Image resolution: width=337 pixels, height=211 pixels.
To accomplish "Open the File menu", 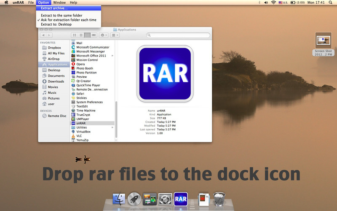I will click(x=31, y=3).
